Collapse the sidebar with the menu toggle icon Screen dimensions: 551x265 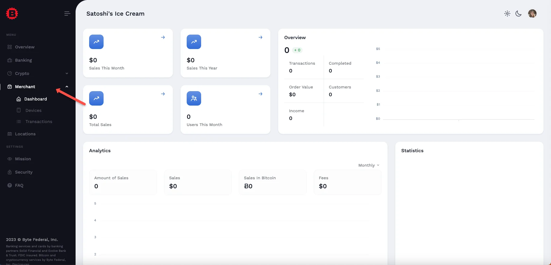click(67, 14)
